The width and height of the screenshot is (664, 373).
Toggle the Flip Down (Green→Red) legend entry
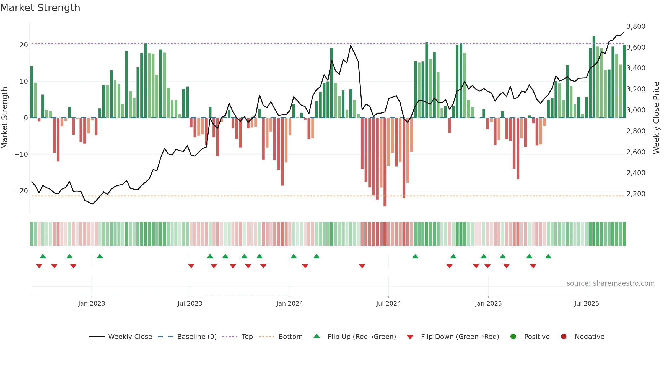[x=453, y=337]
